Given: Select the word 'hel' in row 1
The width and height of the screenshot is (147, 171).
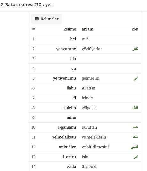Looking at the screenshot, I should coord(73,39).
